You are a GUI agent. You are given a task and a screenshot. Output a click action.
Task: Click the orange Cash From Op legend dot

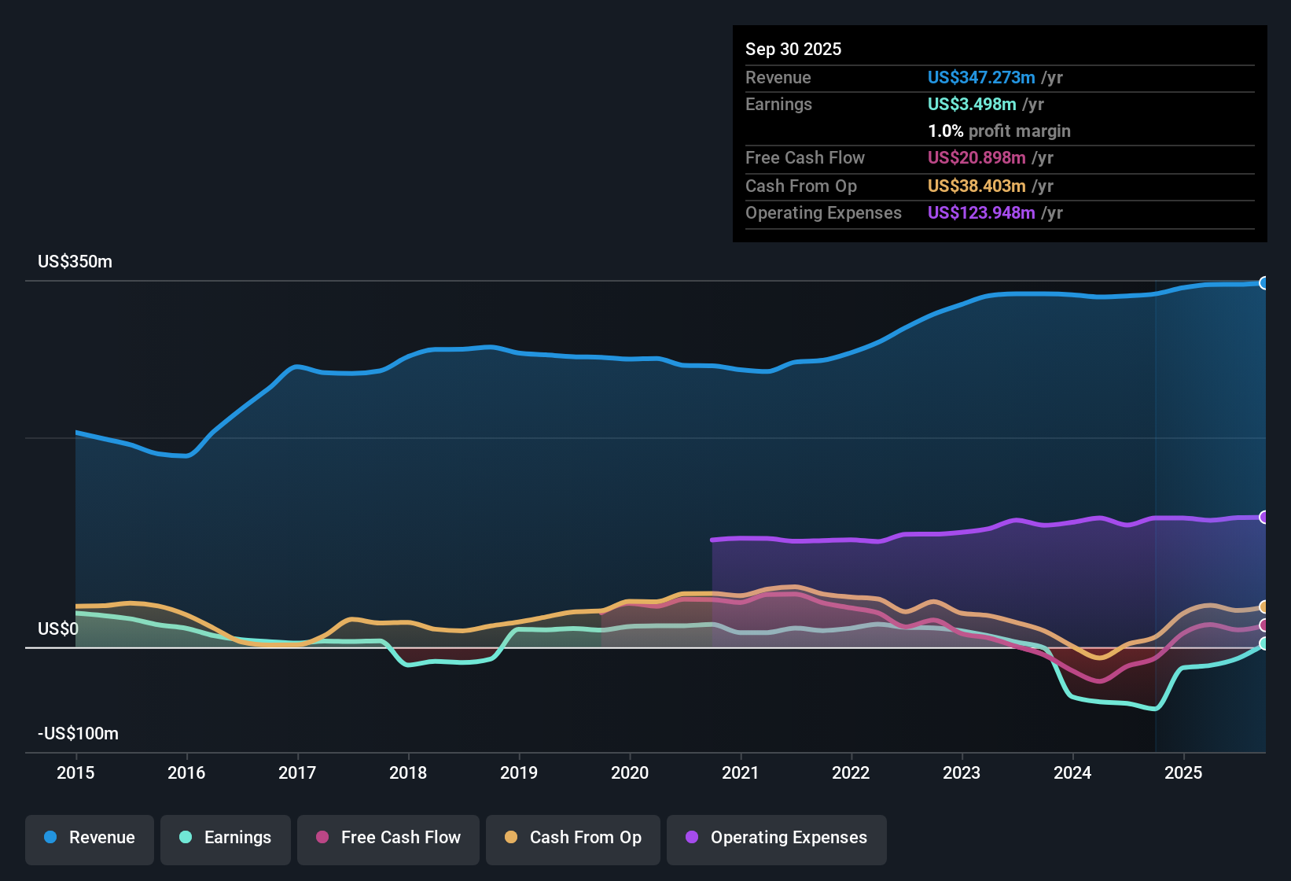coord(511,838)
